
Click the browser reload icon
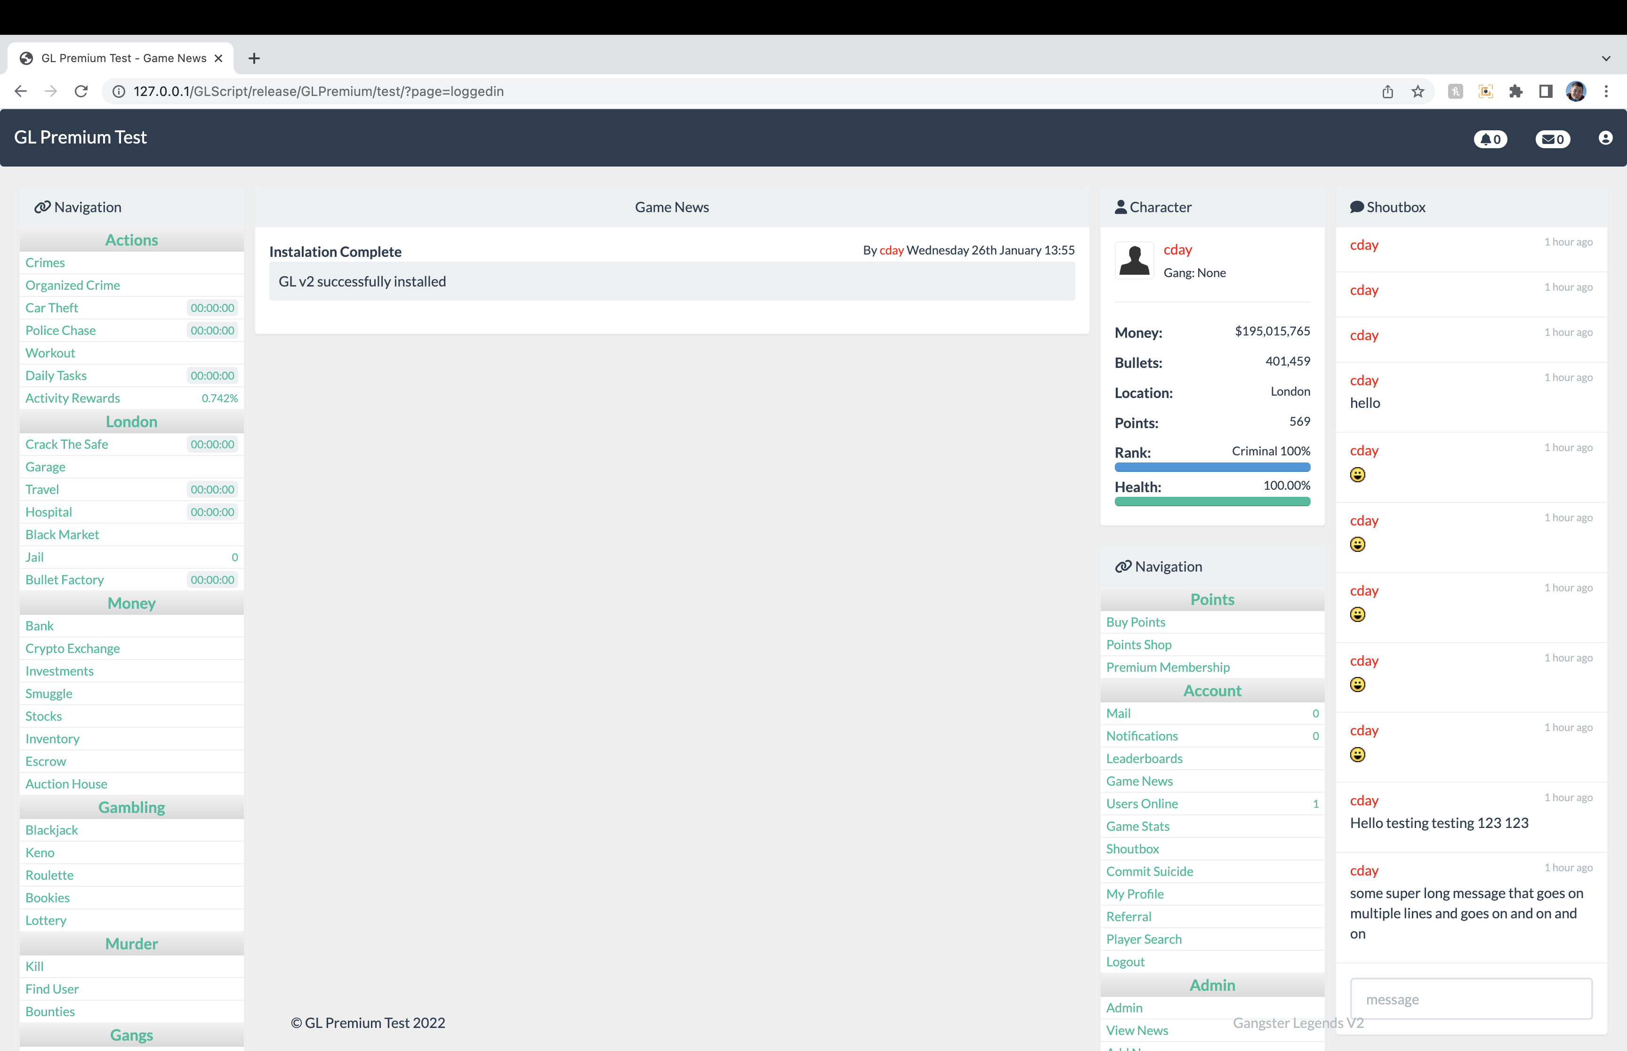tap(81, 91)
